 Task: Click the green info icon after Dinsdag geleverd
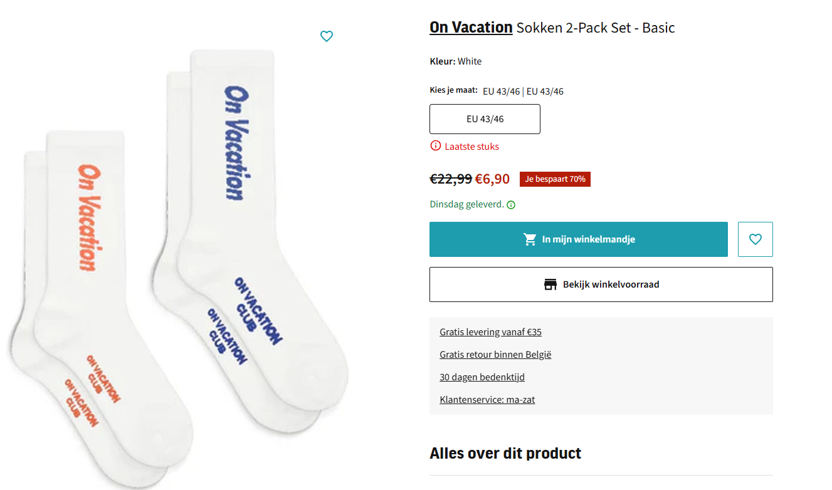click(x=511, y=204)
